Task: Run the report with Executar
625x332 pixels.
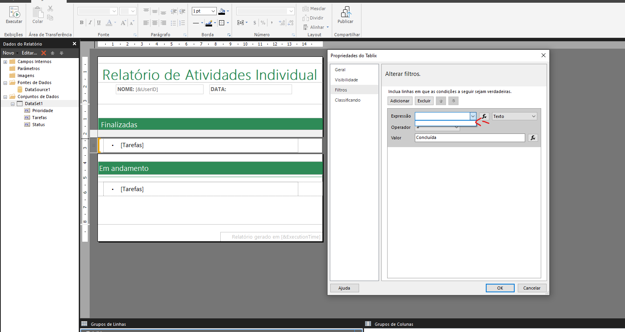Action: coord(14,15)
